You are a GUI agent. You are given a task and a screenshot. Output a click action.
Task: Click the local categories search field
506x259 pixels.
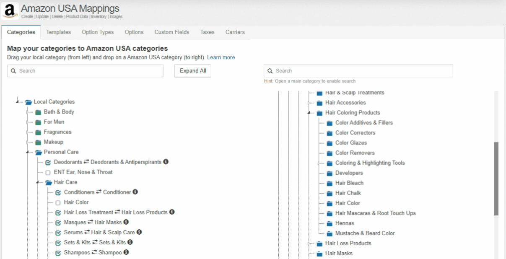pyautogui.click(x=85, y=71)
